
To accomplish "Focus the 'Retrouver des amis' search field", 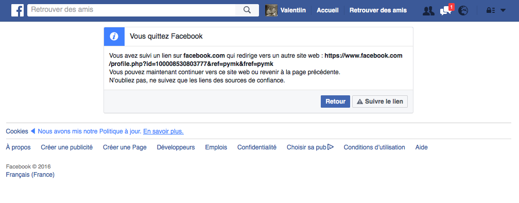I will (x=131, y=10).
